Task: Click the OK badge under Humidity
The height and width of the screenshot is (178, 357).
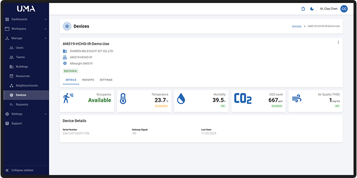Action: click(x=223, y=106)
